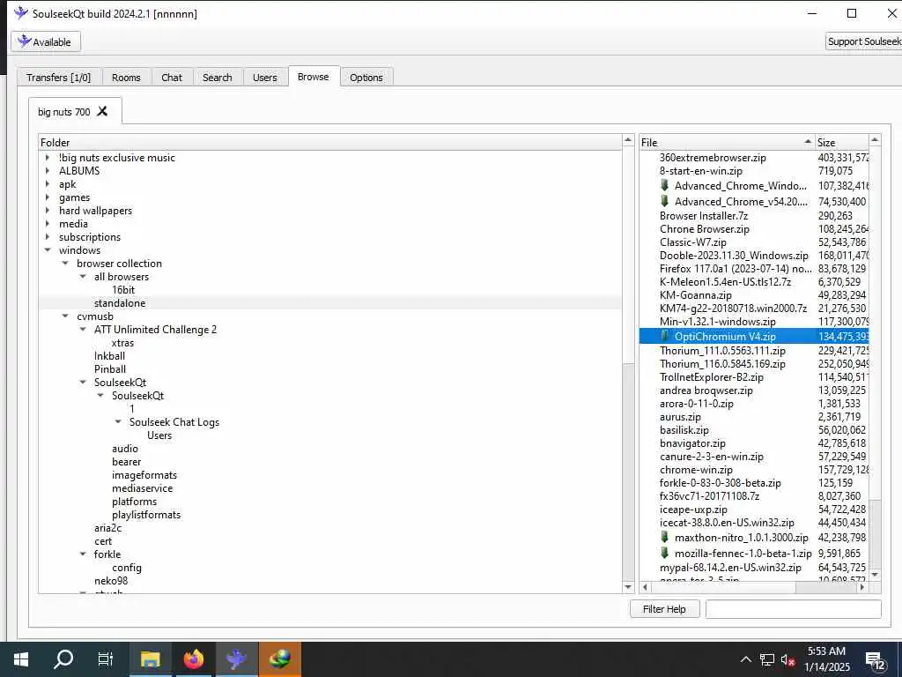Select file 360extremebrowser.zip

click(x=713, y=157)
